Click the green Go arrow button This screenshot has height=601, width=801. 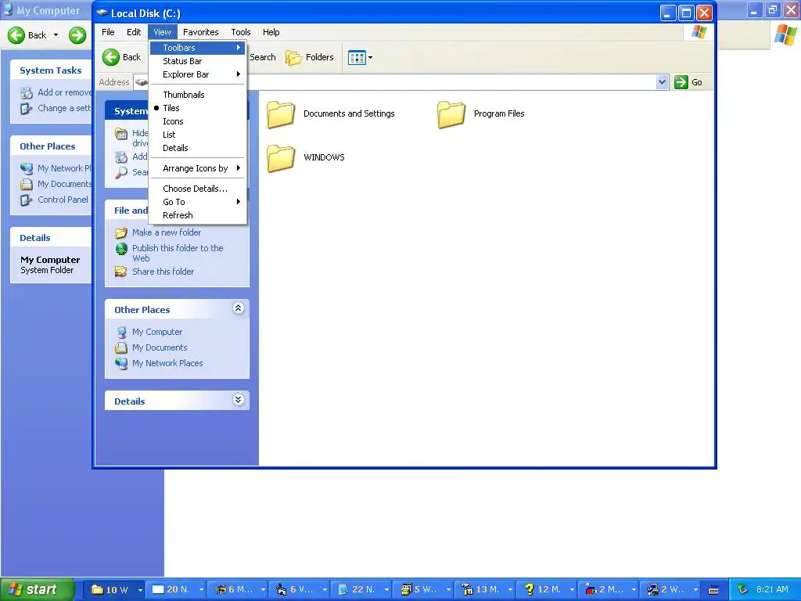(681, 81)
